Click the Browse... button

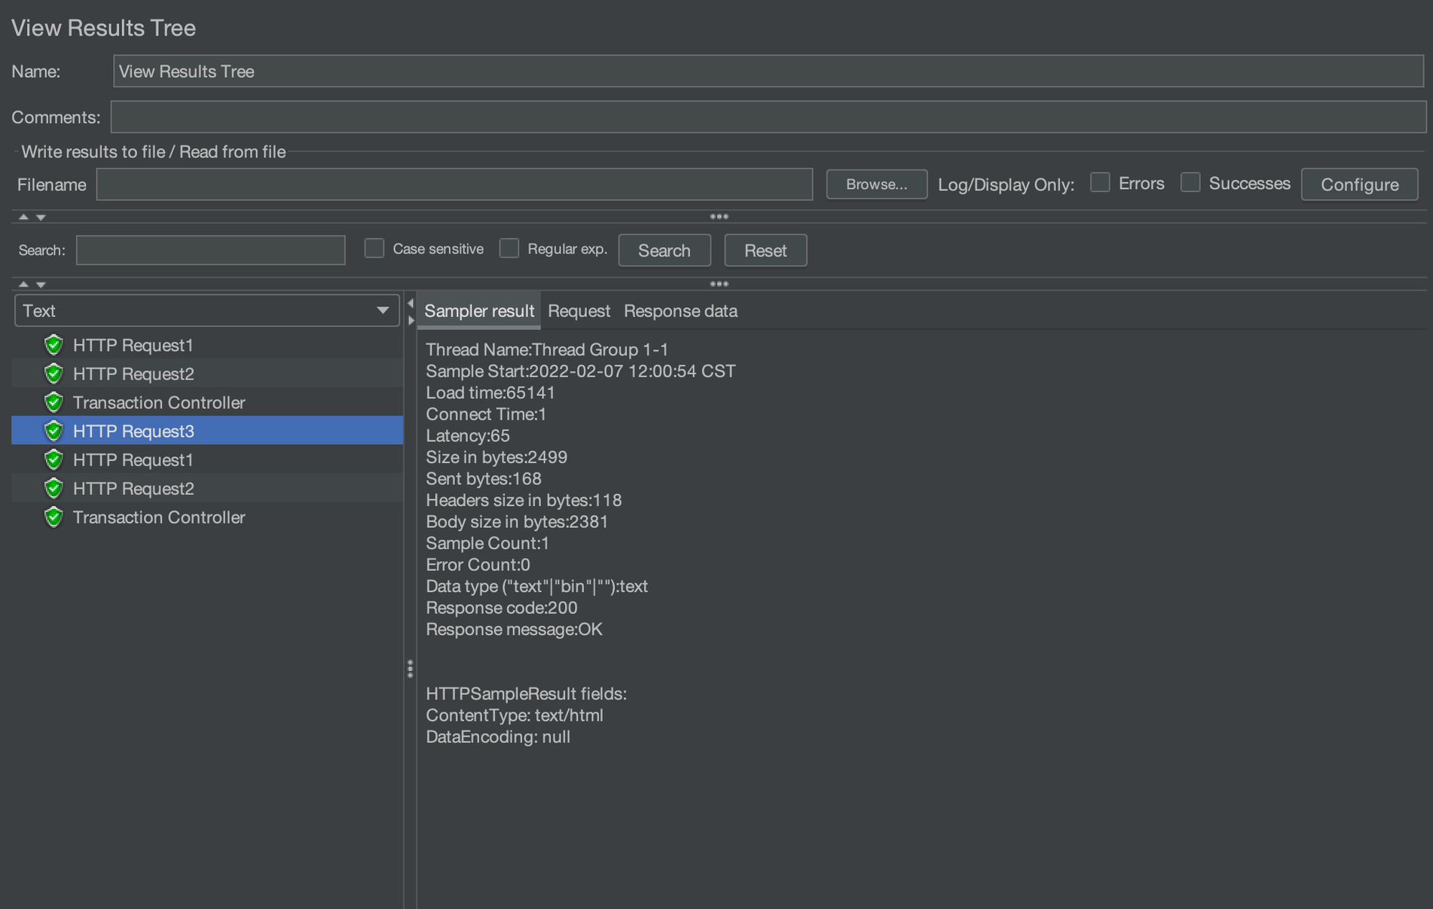point(876,185)
